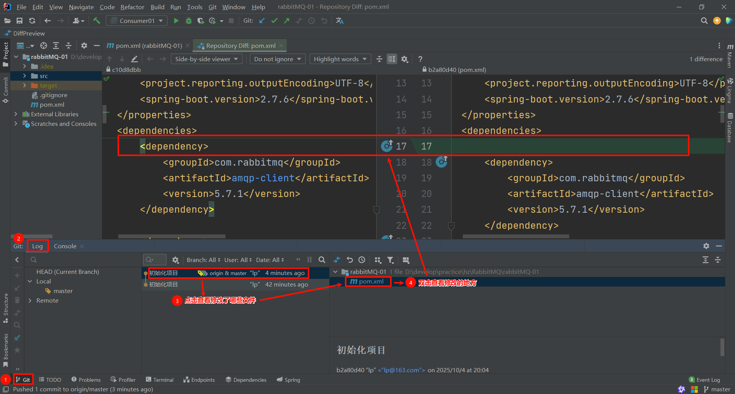Open the Translate icon in the toolbar

[340, 21]
